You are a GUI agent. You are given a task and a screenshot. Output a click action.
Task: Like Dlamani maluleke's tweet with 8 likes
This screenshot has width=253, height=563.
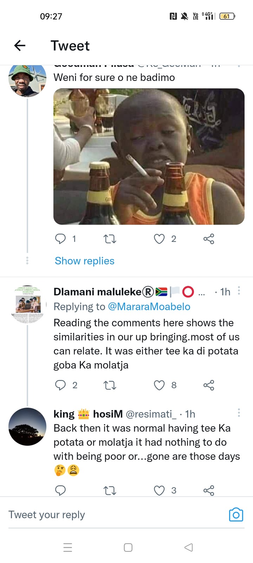click(159, 385)
